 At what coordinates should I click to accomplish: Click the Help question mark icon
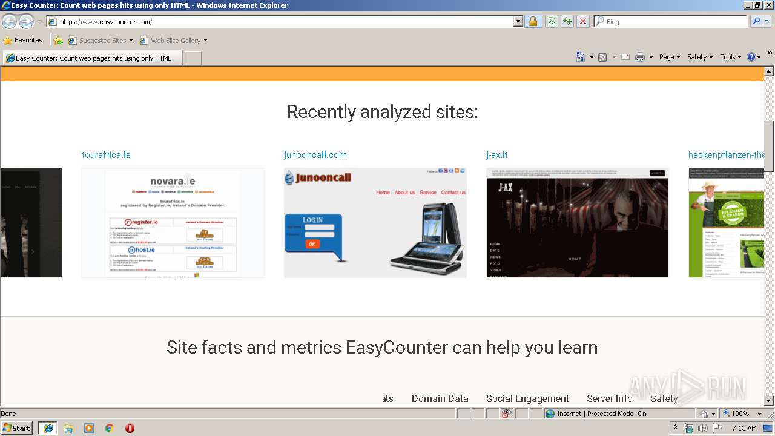751,57
